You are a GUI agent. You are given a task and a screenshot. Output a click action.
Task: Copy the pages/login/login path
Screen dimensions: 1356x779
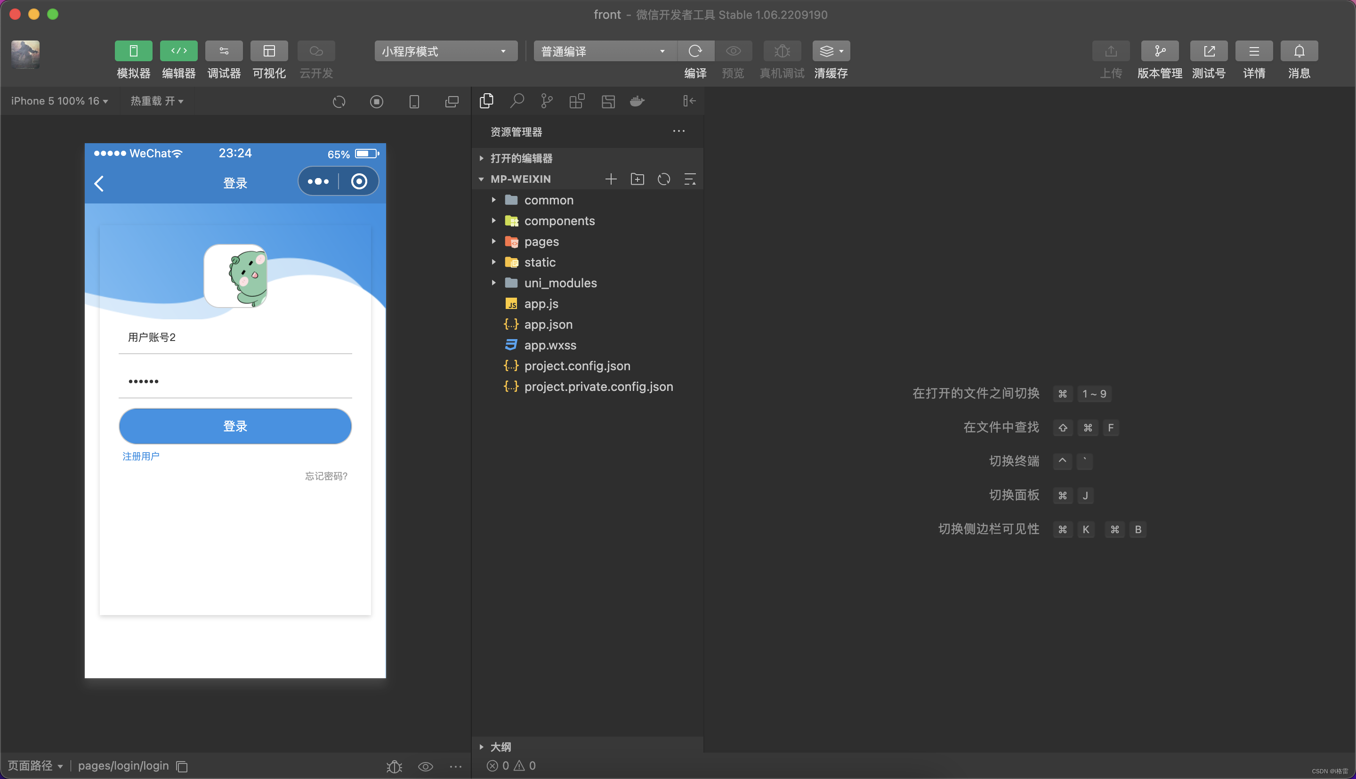(182, 767)
